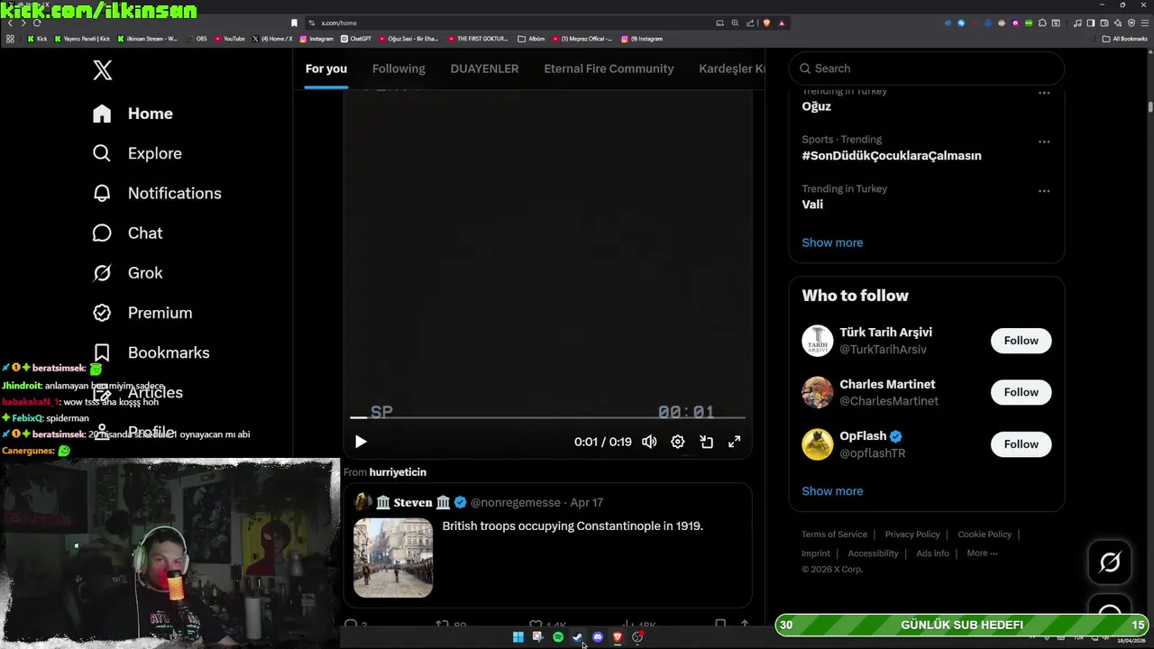
Task: Open Windows Start menu
Action: click(518, 637)
